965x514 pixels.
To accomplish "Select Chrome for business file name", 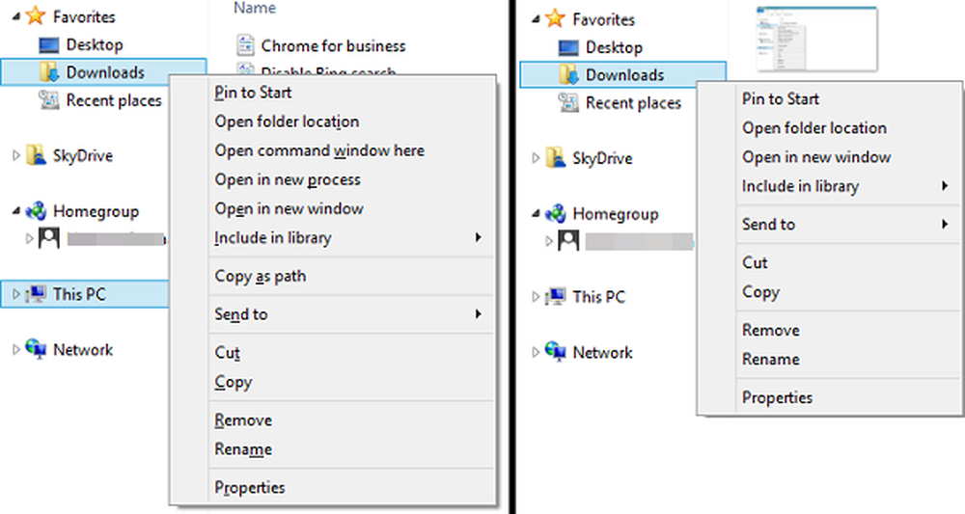I will coord(333,45).
